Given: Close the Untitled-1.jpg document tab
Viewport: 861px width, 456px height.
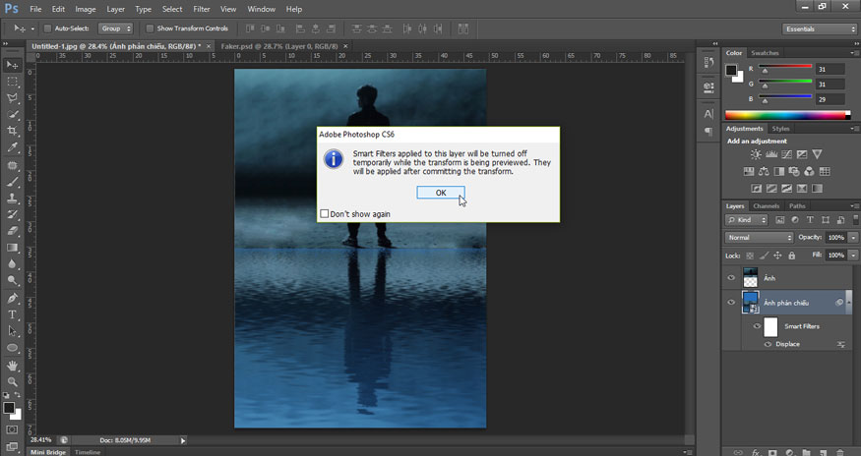Looking at the screenshot, I should coord(209,46).
